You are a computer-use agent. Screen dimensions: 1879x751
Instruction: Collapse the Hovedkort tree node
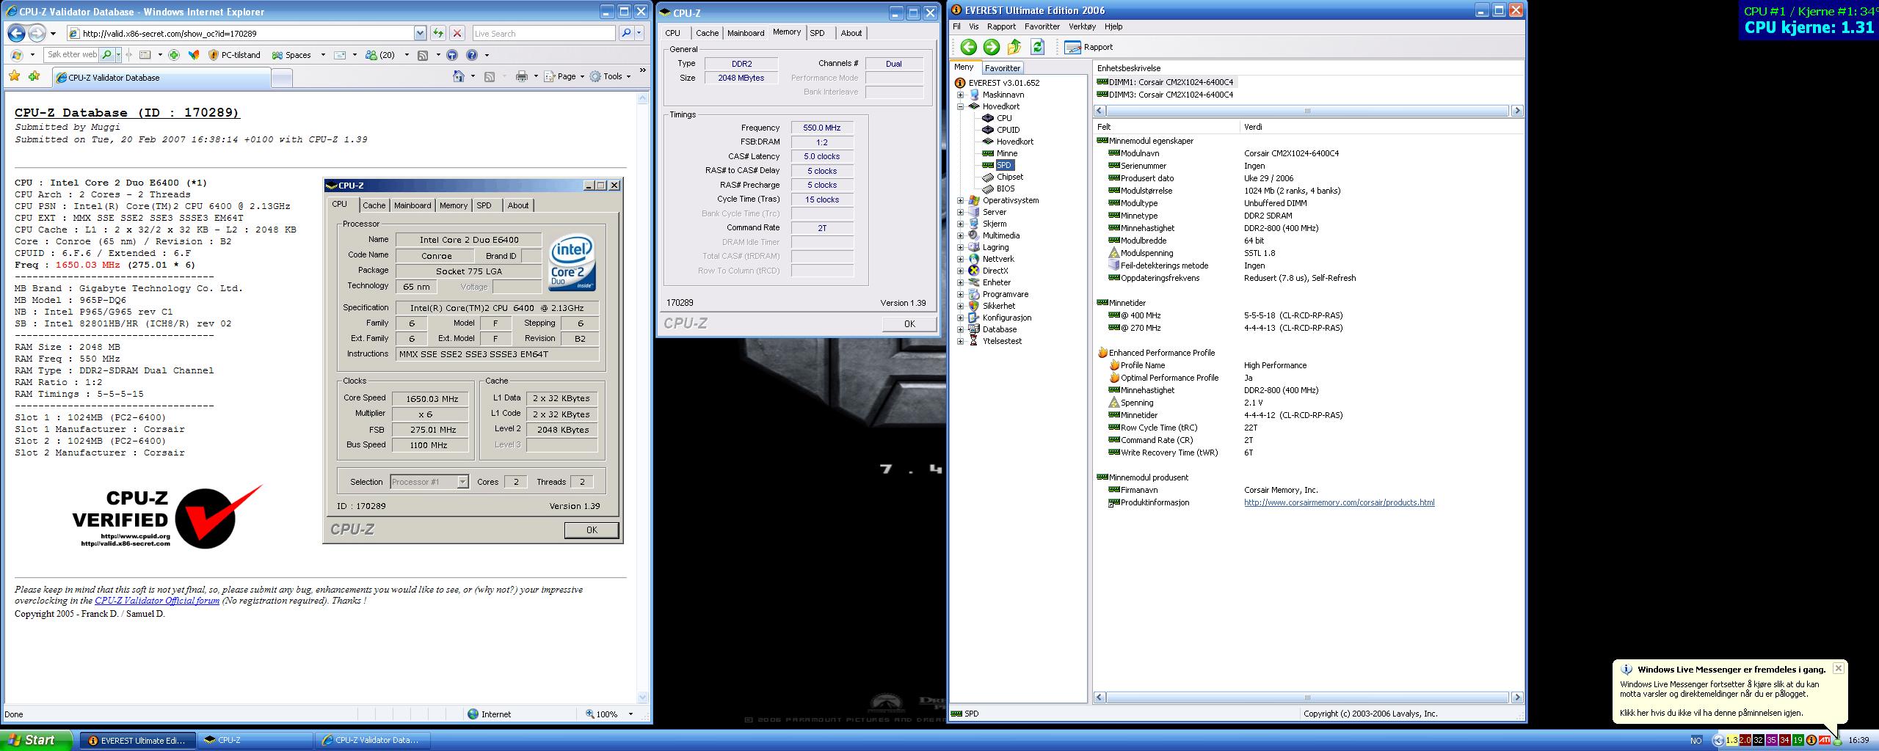coord(960,106)
